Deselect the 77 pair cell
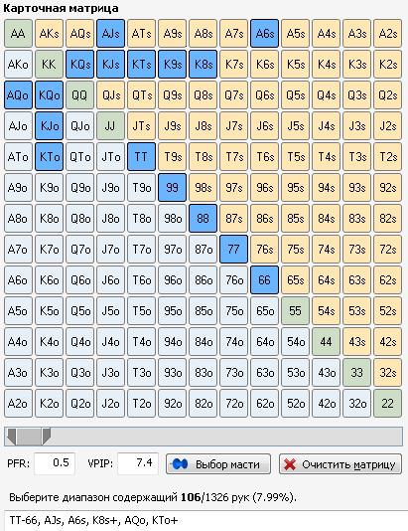This screenshot has height=531, width=408. point(233,249)
